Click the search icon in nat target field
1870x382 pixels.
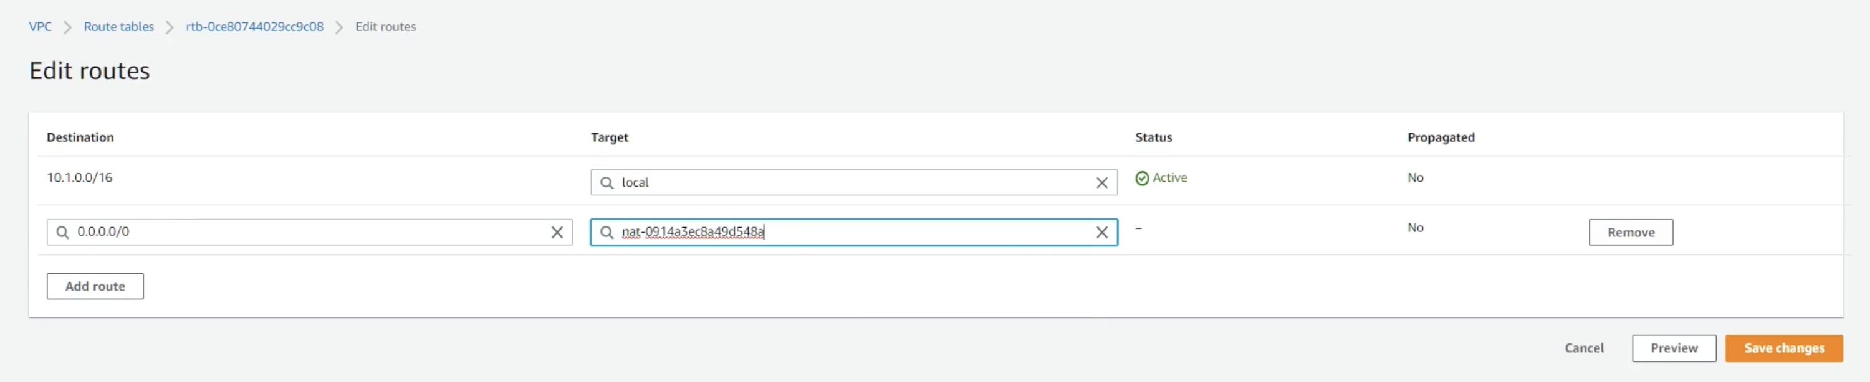click(x=607, y=232)
